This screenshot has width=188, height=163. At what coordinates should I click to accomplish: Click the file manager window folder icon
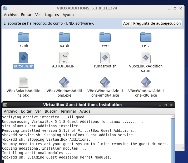click(5, 8)
